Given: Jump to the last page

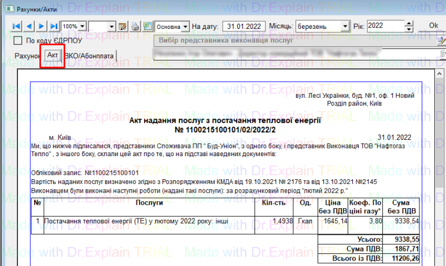Looking at the screenshot, I should click(54, 27).
